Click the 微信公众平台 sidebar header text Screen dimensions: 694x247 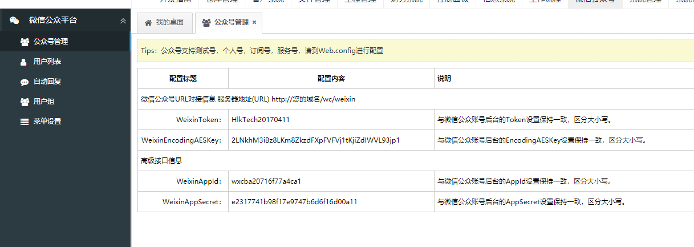point(53,21)
